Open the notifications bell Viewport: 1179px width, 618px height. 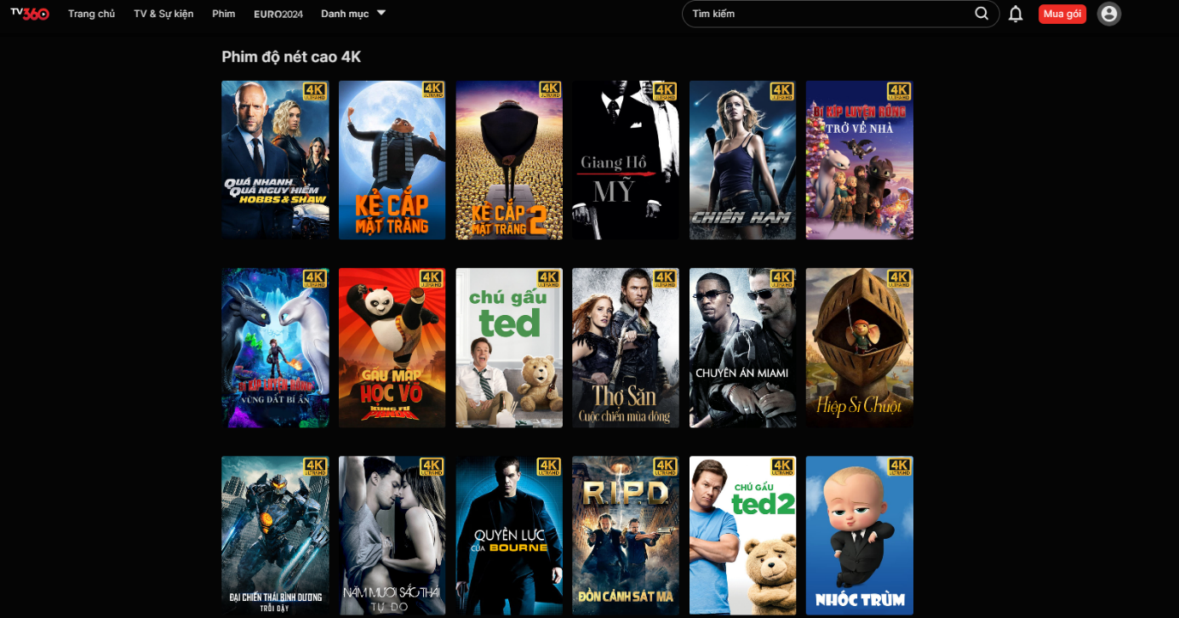1016,14
